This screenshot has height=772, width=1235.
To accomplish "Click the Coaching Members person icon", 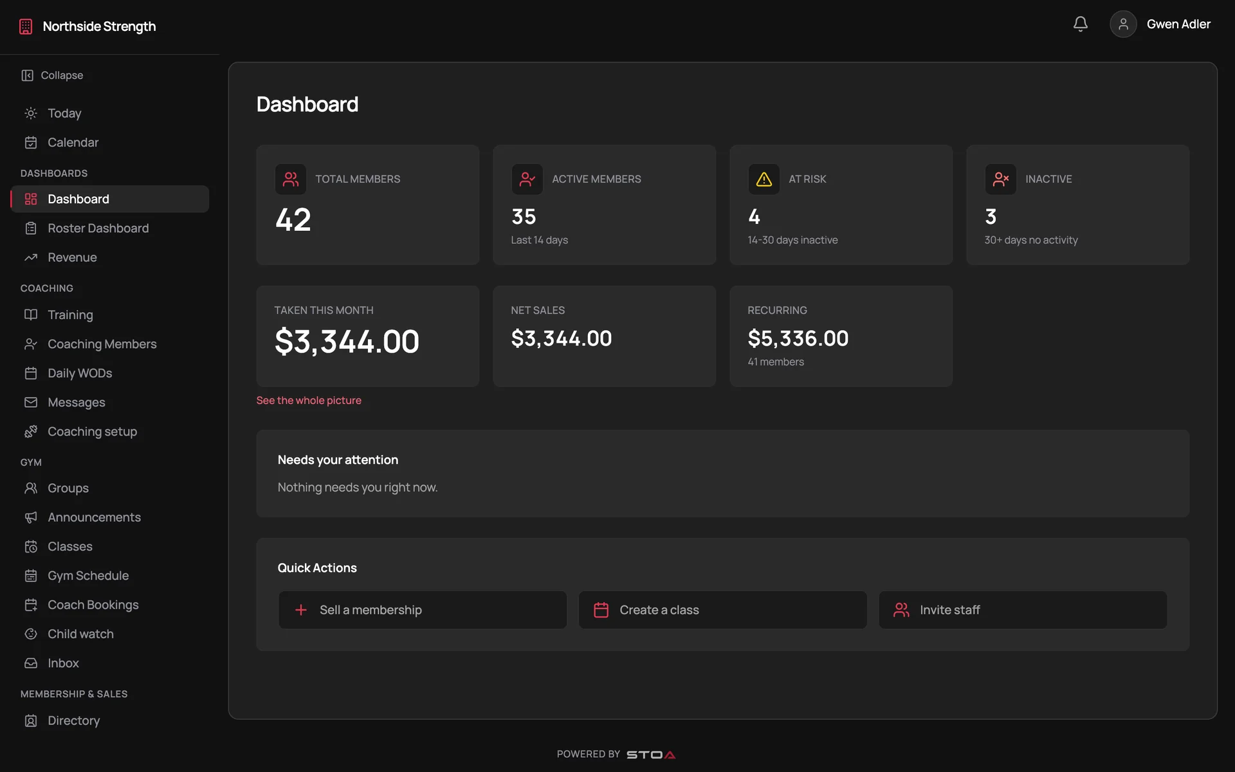I will 31,344.
